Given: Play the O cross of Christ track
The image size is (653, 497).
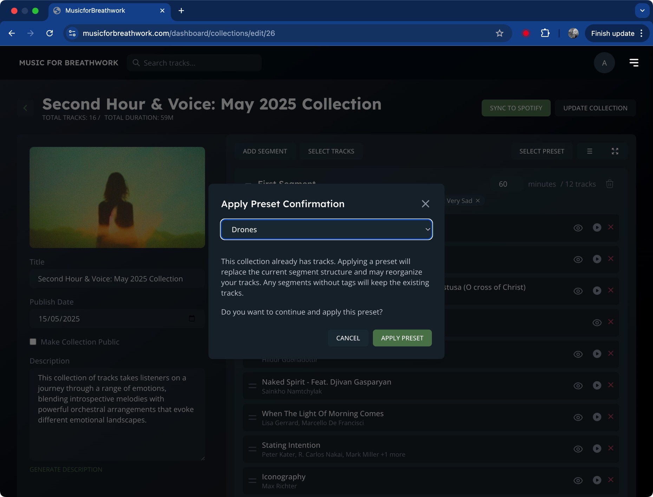Looking at the screenshot, I should pyautogui.click(x=597, y=291).
